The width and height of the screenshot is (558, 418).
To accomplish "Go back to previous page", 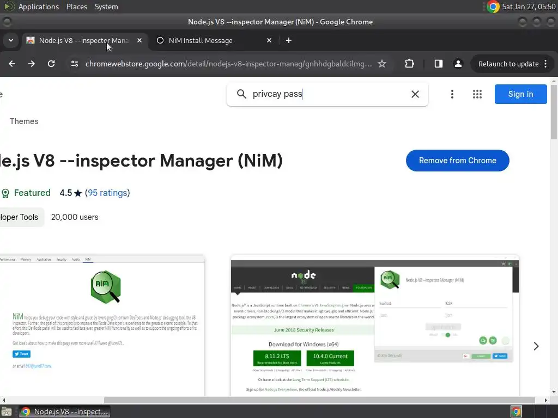I will tap(12, 64).
